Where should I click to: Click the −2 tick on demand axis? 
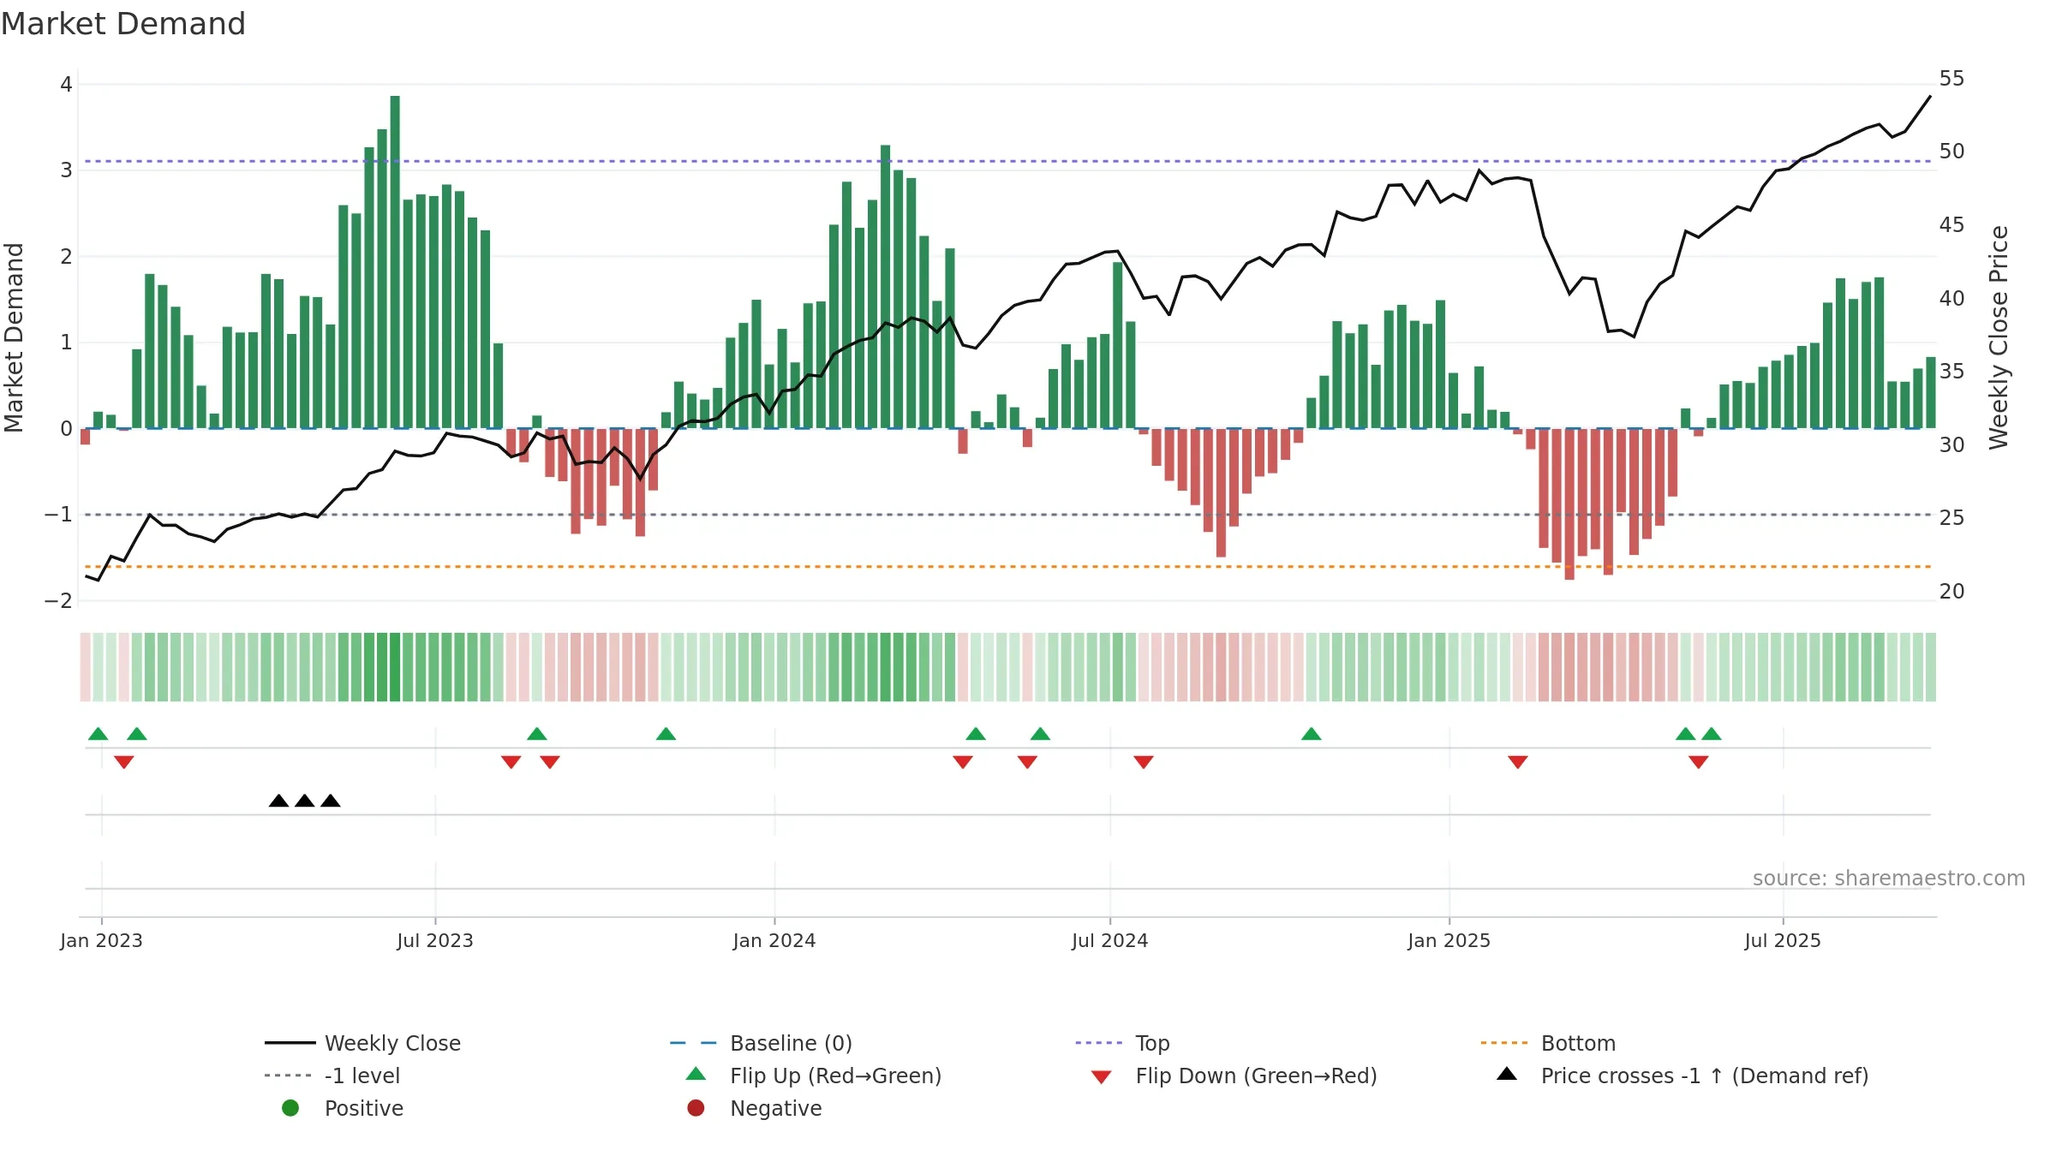pyautogui.click(x=58, y=601)
